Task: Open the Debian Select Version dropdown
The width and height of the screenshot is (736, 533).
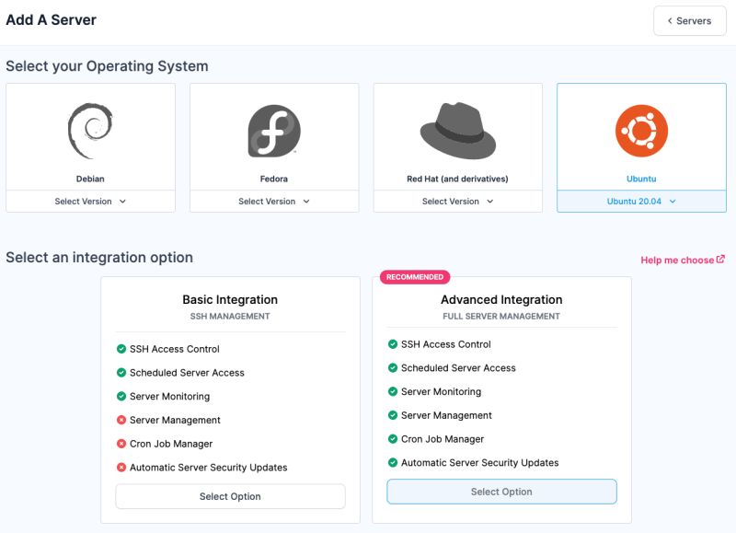Action: click(89, 201)
